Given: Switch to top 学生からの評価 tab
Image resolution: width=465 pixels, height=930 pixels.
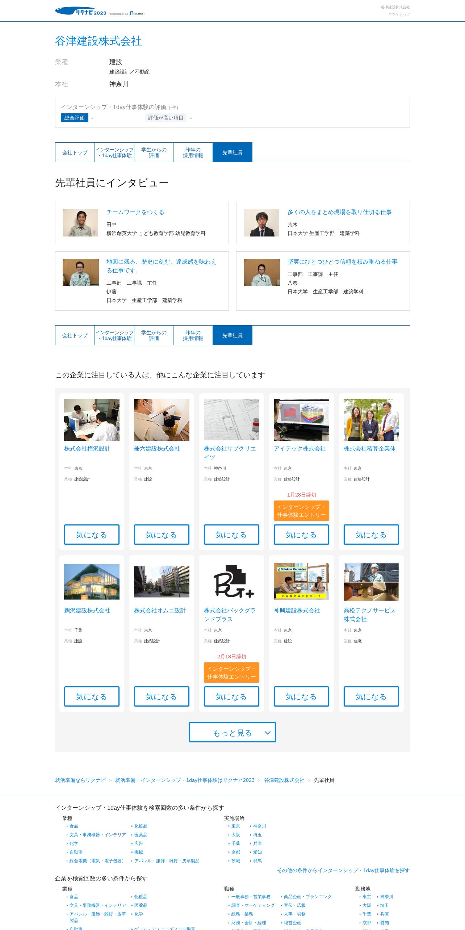Looking at the screenshot, I should [x=154, y=152].
